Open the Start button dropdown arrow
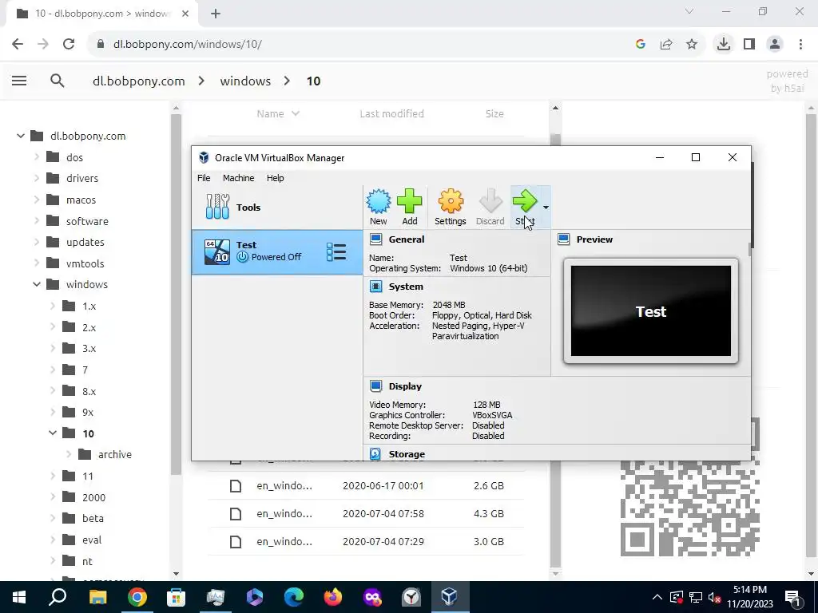 (x=546, y=208)
